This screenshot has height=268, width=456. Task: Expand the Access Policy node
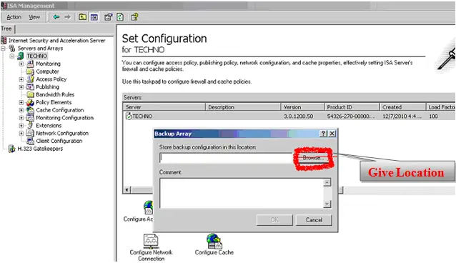pos(21,79)
